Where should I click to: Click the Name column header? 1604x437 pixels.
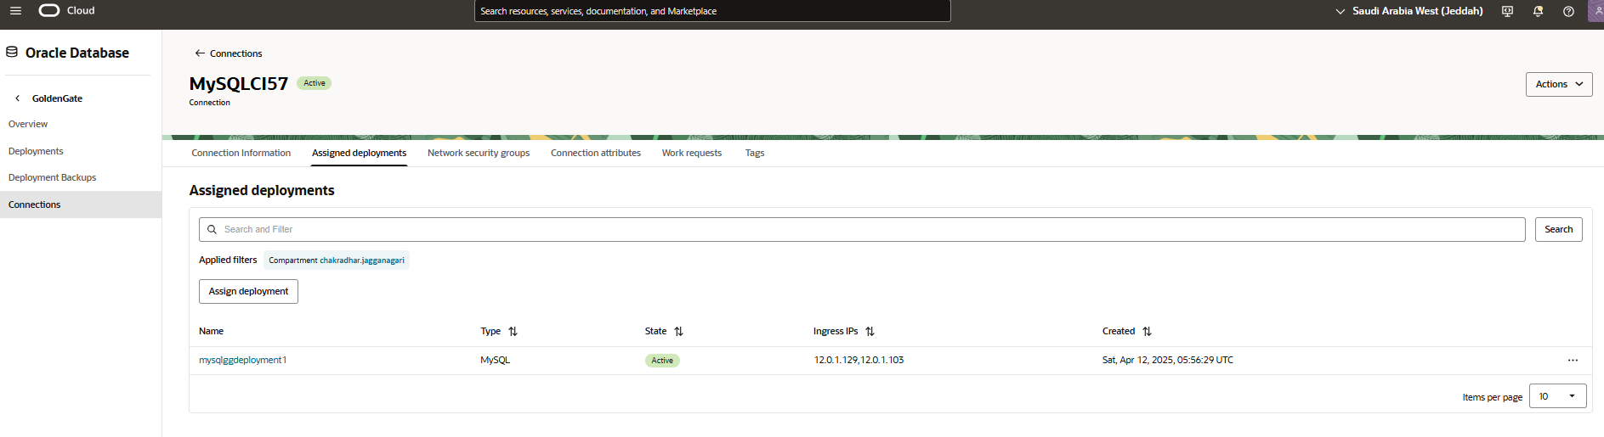coord(211,332)
